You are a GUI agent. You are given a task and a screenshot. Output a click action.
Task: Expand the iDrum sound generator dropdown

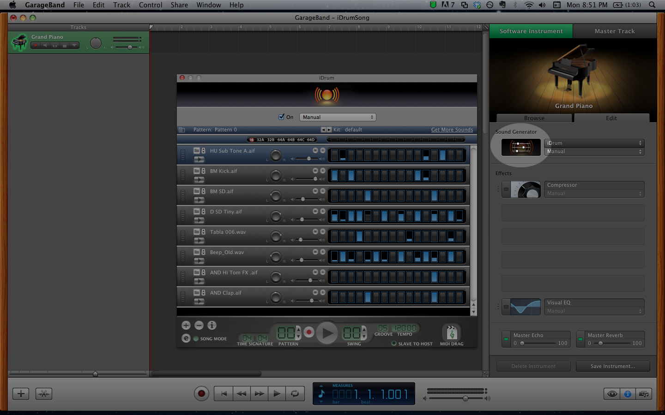[594, 143]
